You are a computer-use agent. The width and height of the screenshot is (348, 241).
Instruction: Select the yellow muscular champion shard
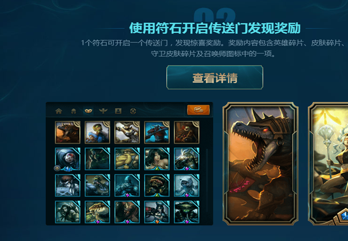click(127, 159)
